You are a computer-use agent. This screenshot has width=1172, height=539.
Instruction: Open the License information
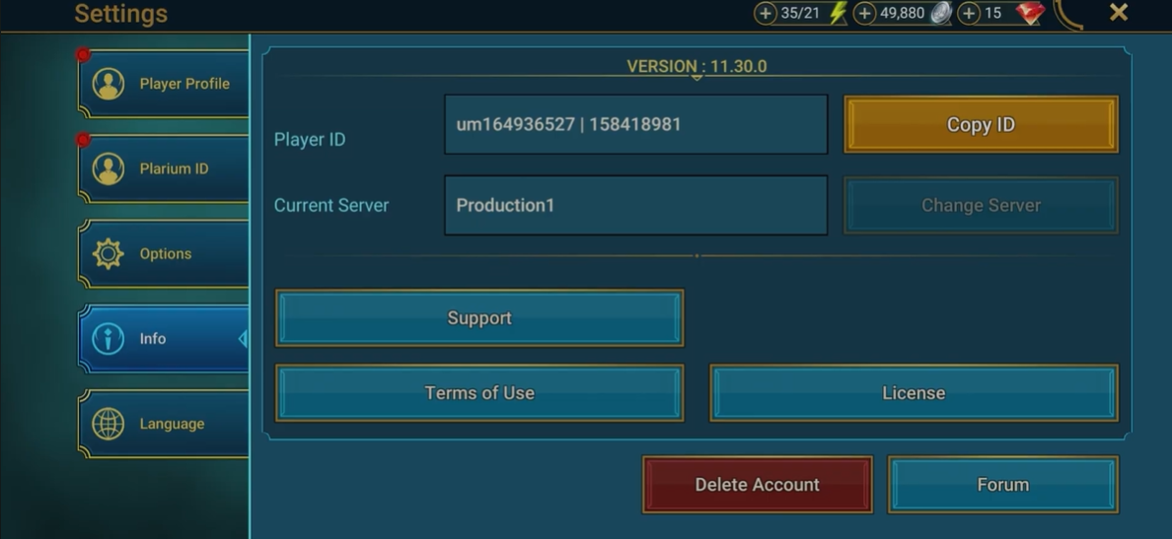[x=914, y=393]
